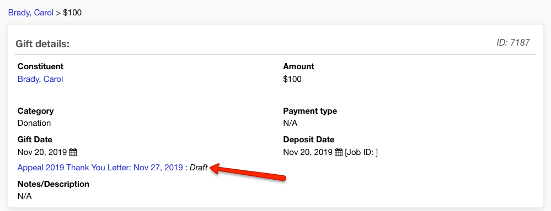Click the $100 amount value

pyautogui.click(x=292, y=79)
